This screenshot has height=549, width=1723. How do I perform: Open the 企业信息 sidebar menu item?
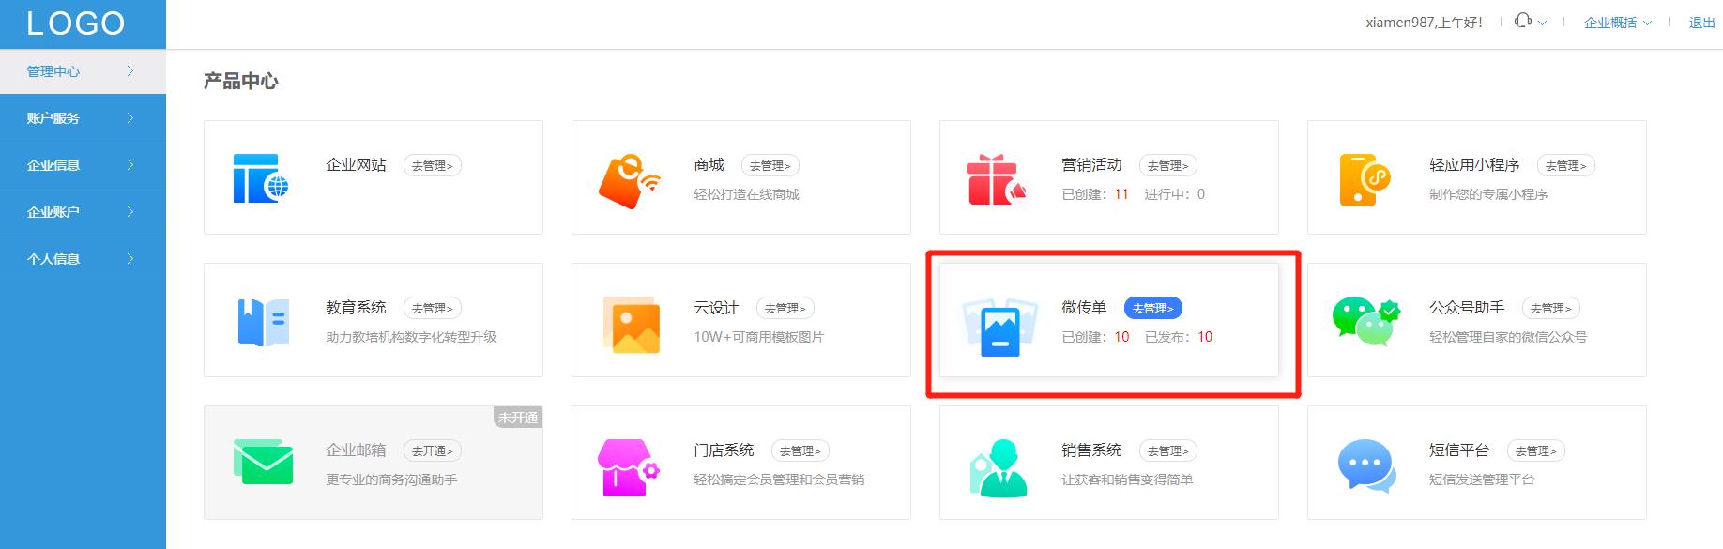pyautogui.click(x=83, y=165)
